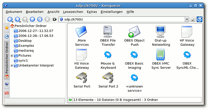Select the Persönlicher Ordner vertical sidebar tab
209x110 pixels.
coord(7,60)
